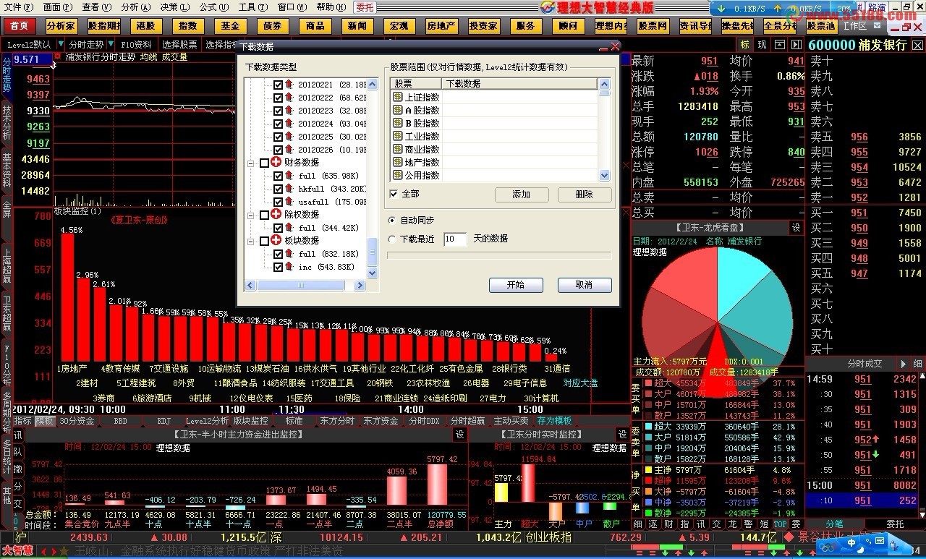This screenshot has width=926, height=559.
Task: Select the 港股 toolbar button
Action: click(x=145, y=26)
